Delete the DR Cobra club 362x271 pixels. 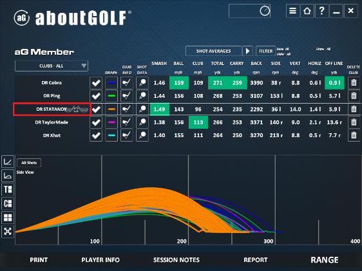[354, 83]
